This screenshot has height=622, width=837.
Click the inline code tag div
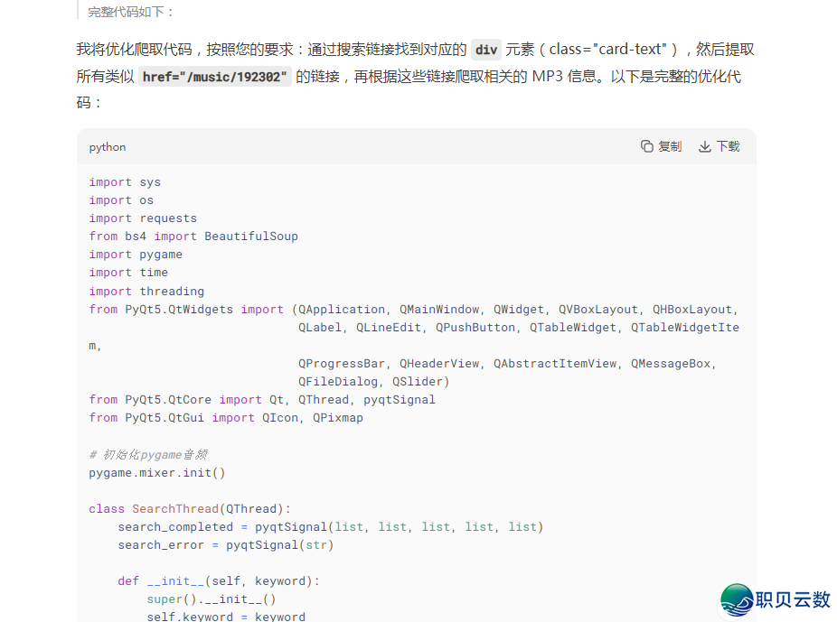pos(486,50)
